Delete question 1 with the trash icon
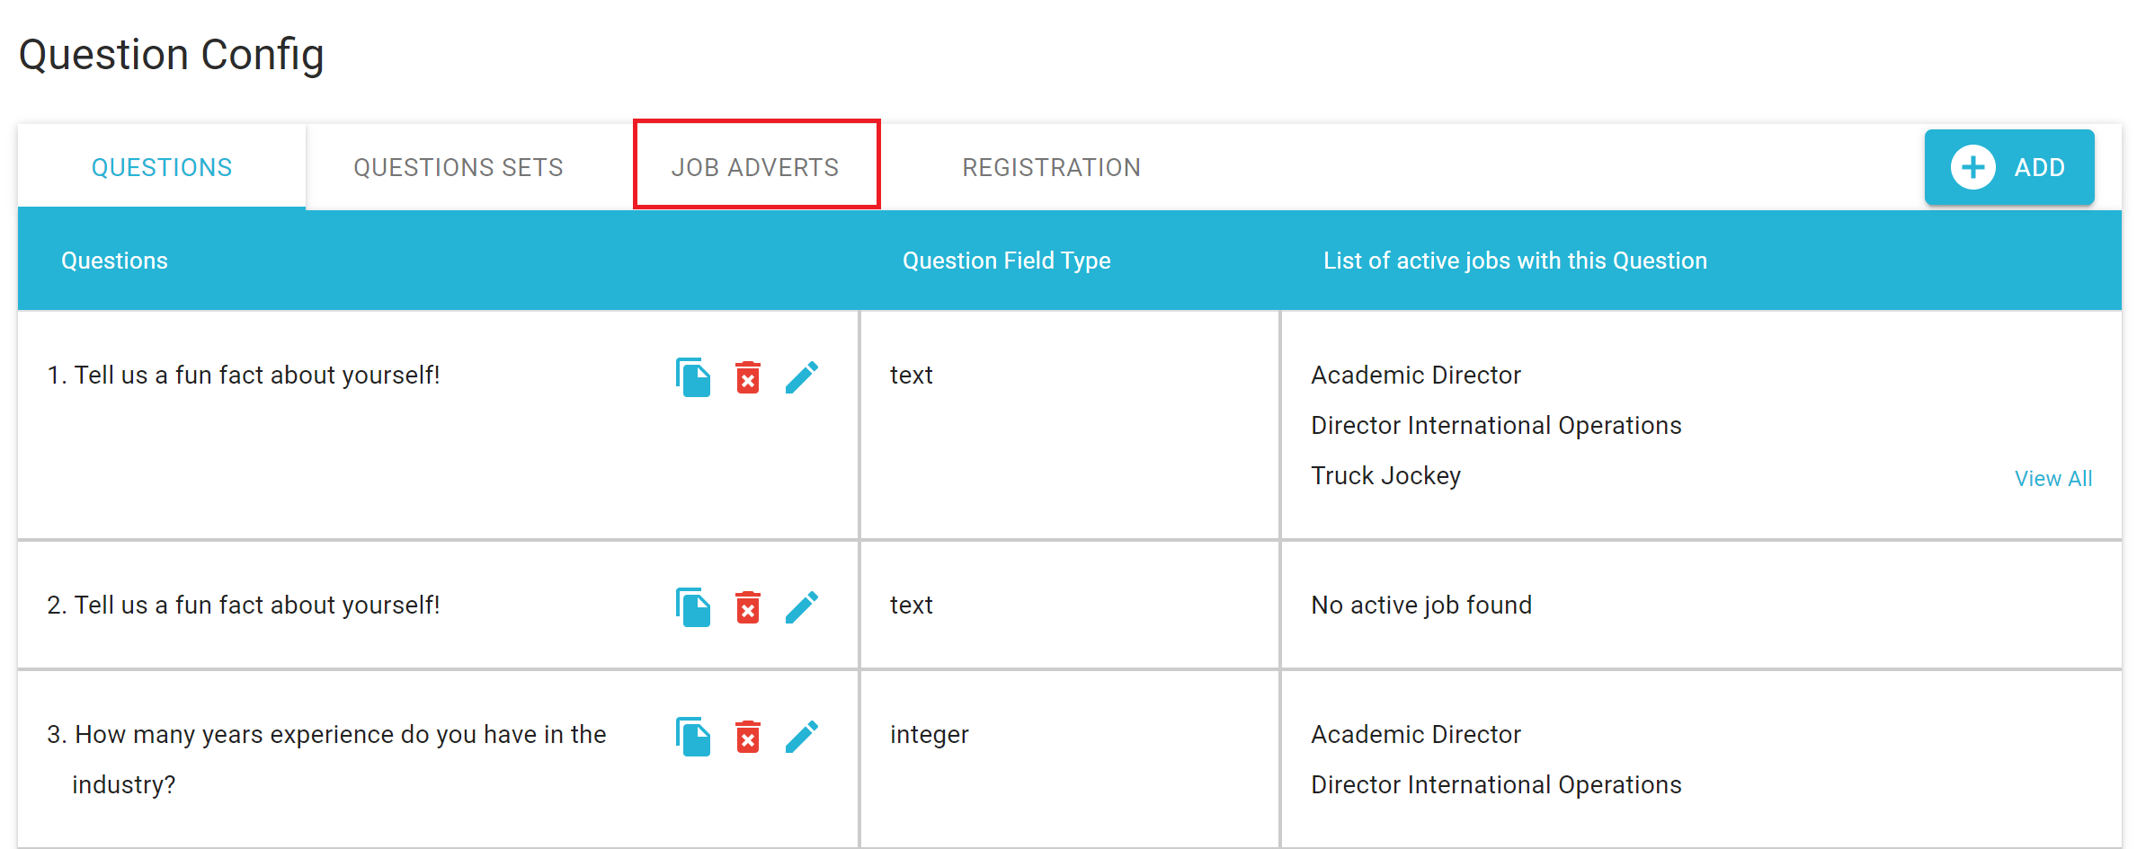 point(748,377)
